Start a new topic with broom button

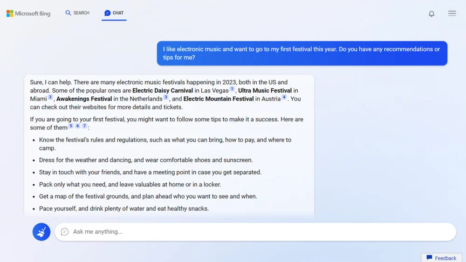pyautogui.click(x=41, y=232)
